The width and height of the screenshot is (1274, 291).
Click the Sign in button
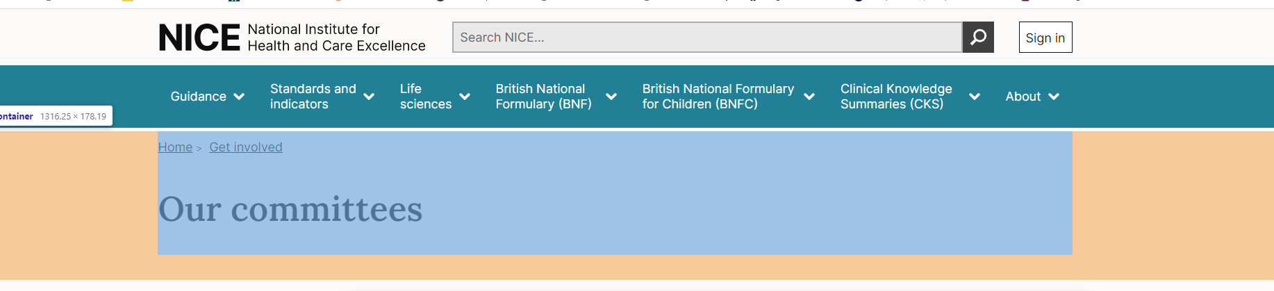coord(1045,38)
